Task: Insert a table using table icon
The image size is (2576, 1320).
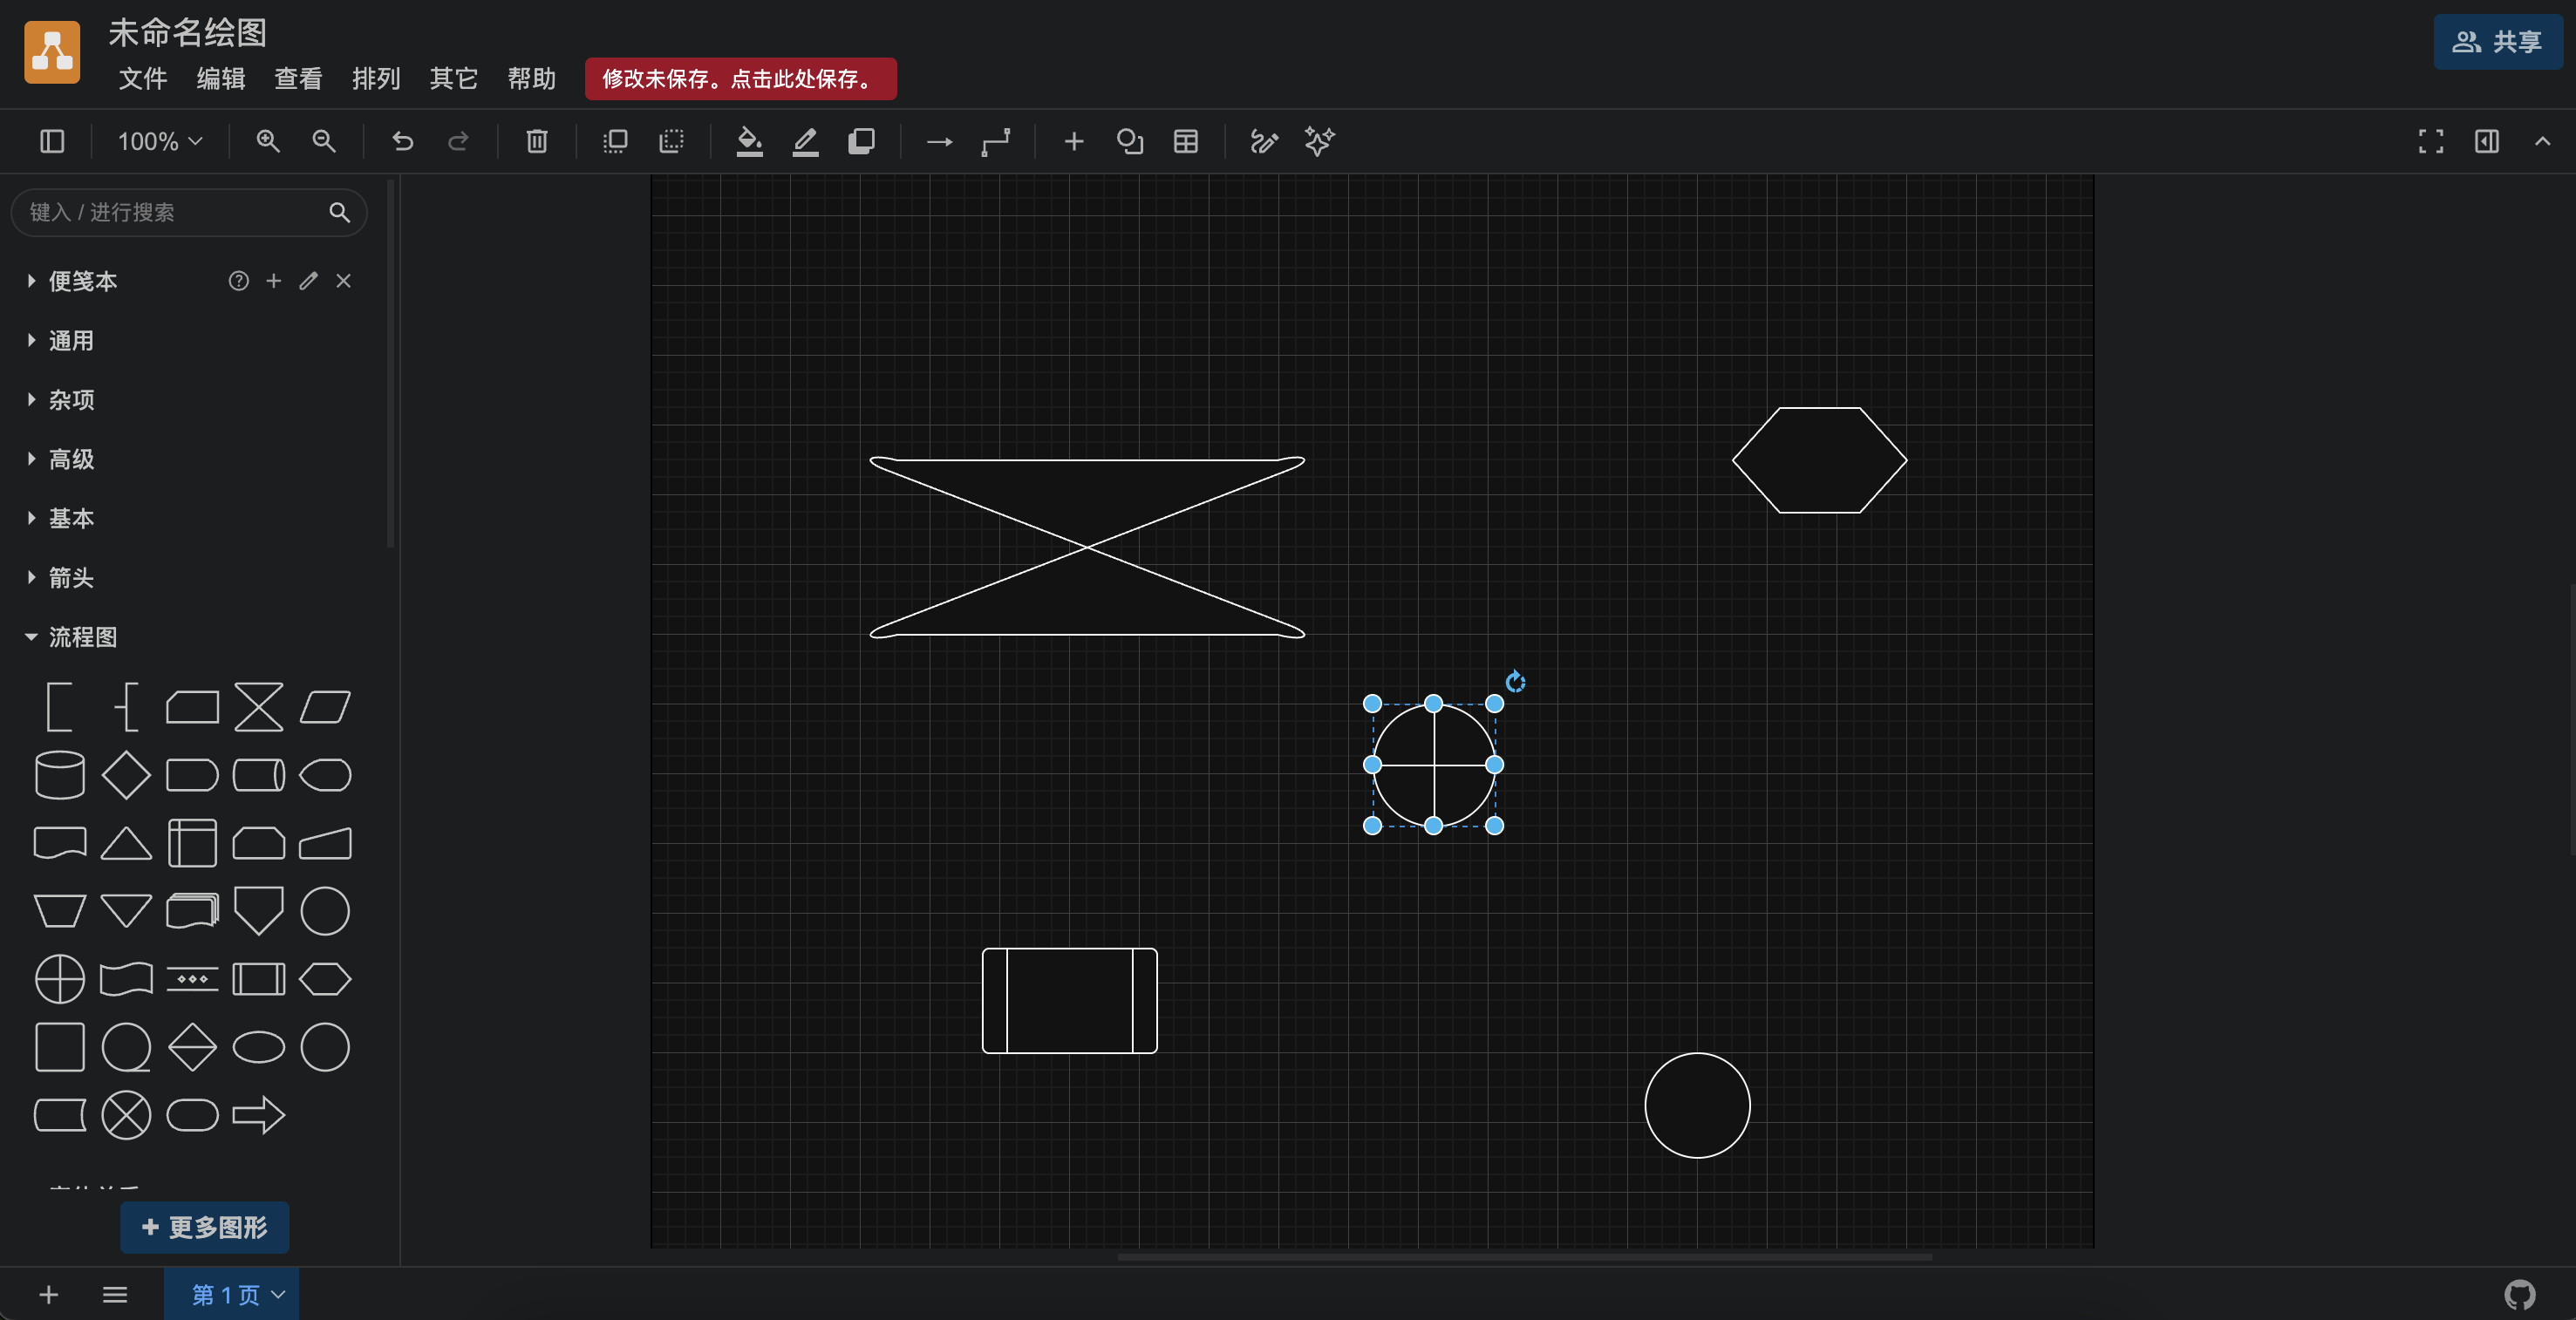Action: (1186, 141)
